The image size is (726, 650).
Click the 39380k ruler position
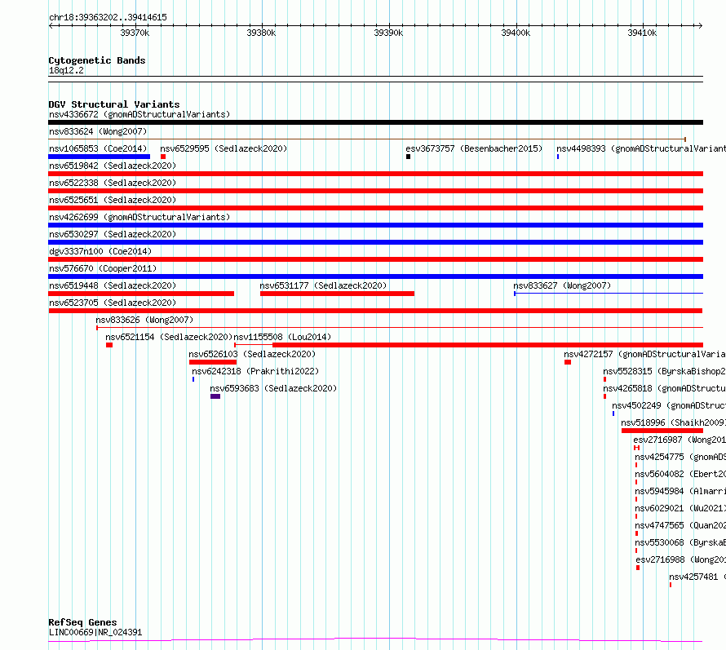coord(261,33)
